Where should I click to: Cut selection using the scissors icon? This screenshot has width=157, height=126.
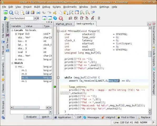click(x=55, y=13)
